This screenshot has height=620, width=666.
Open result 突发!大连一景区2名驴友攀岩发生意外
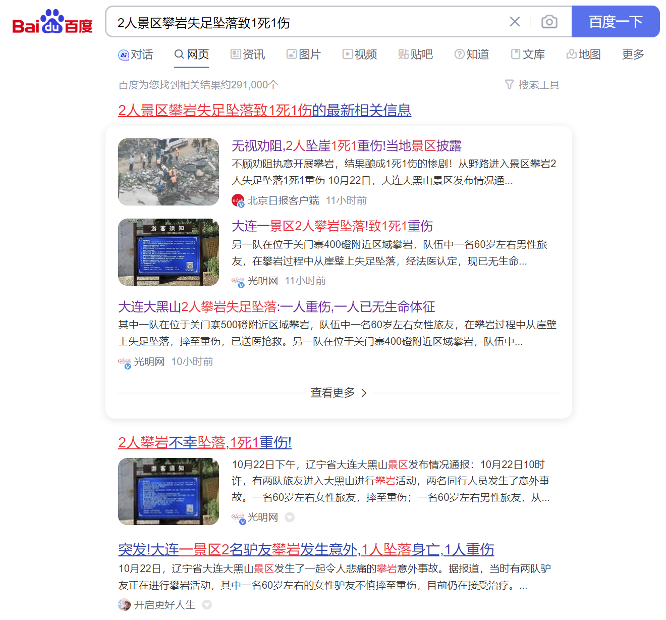[306, 549]
